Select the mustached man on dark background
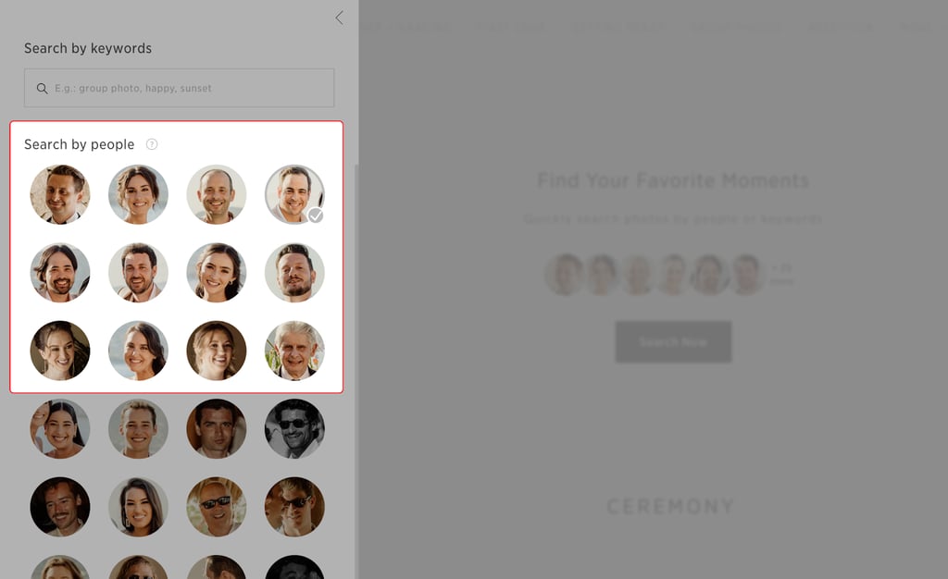 60,507
